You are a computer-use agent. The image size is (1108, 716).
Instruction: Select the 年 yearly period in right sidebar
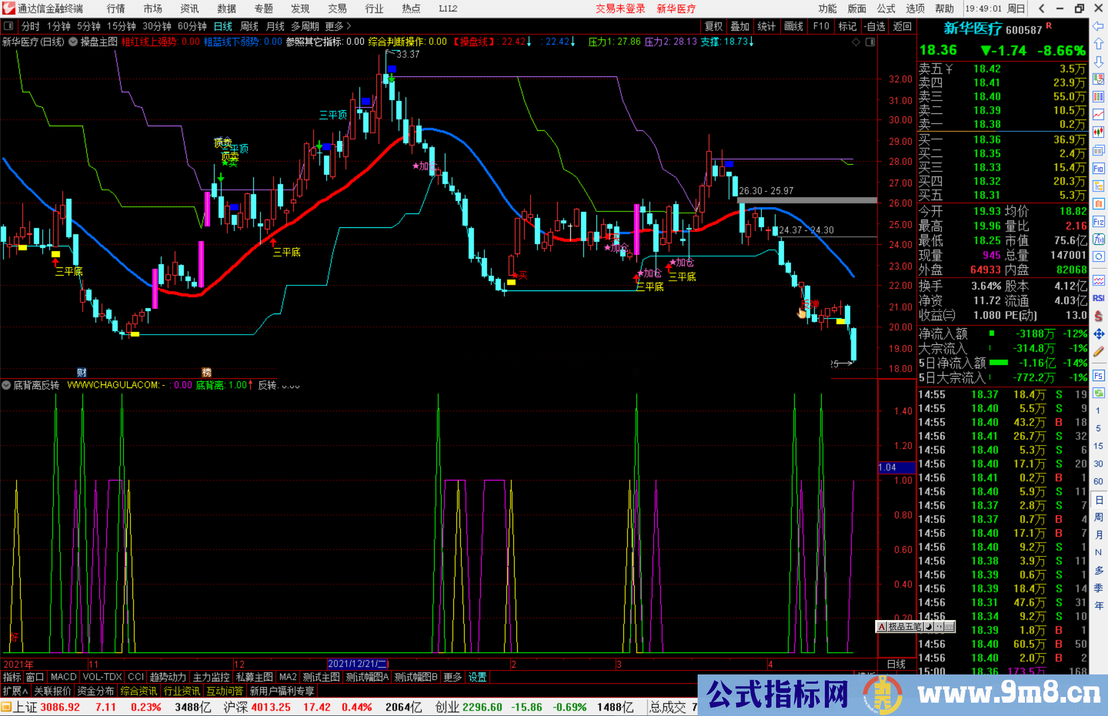pos(1098,606)
